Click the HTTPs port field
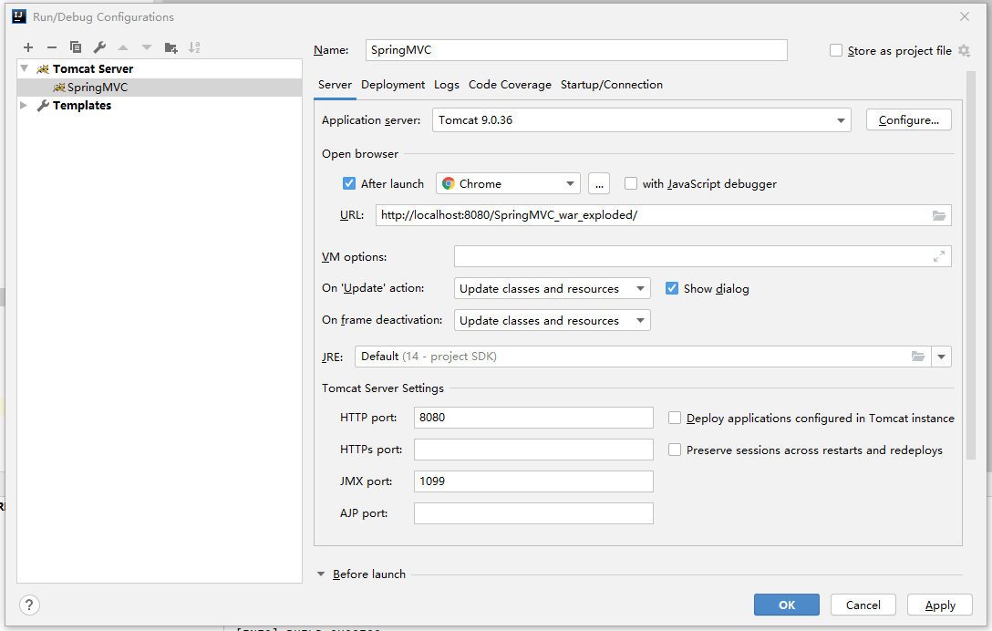The width and height of the screenshot is (992, 631). pos(533,450)
